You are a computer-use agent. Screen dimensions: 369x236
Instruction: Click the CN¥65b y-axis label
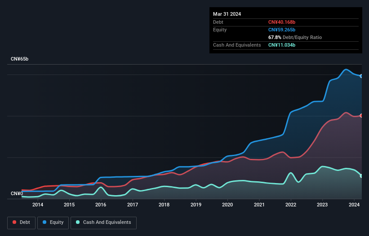point(19,59)
